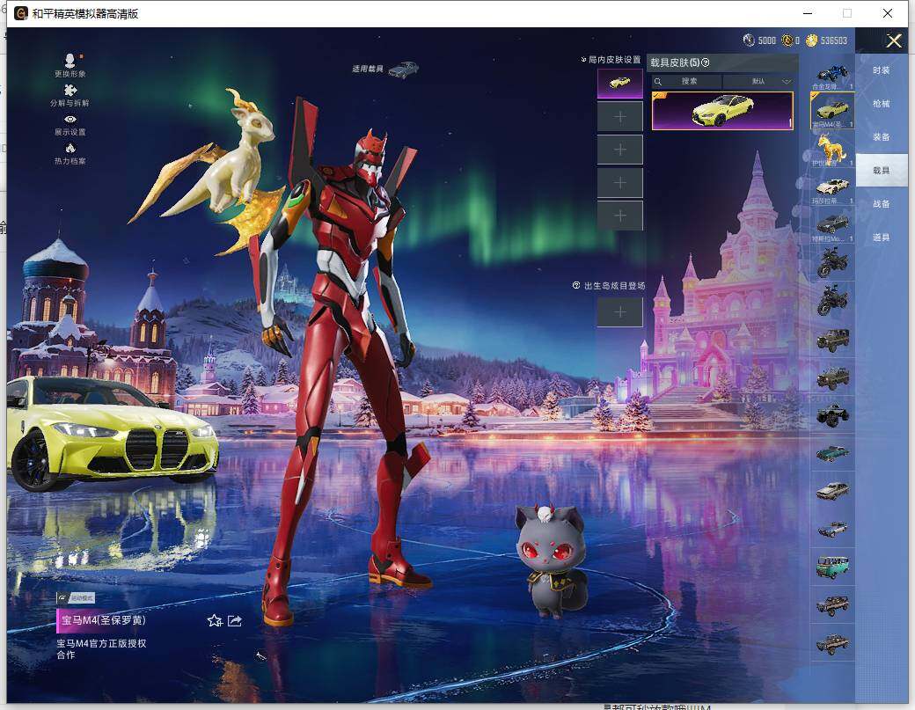Viewport: 915px width, 710px height.
Task: Select equipped yellow car slot under 局内皮肤设置
Action: tap(619, 83)
